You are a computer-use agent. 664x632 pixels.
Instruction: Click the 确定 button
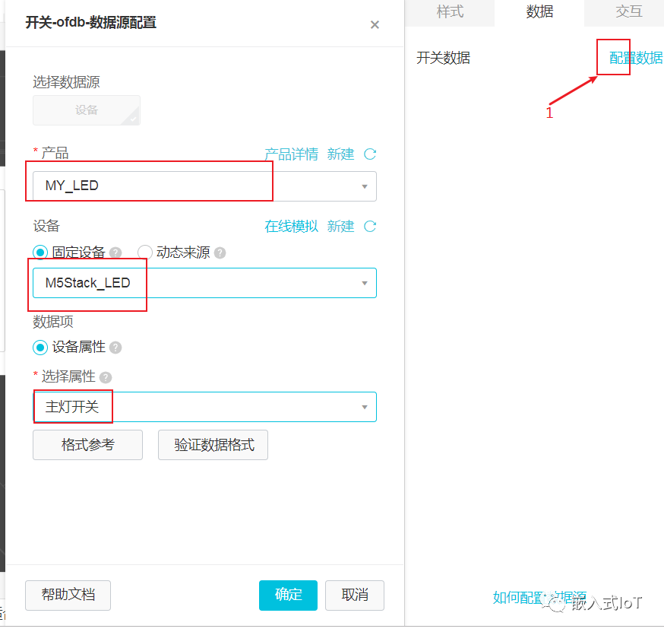[288, 595]
